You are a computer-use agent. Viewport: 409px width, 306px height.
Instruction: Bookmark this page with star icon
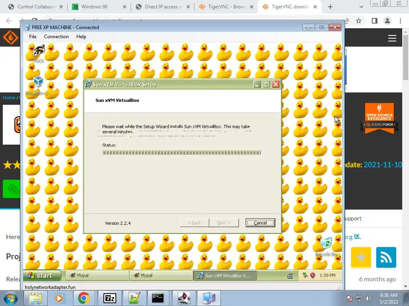[359, 21]
